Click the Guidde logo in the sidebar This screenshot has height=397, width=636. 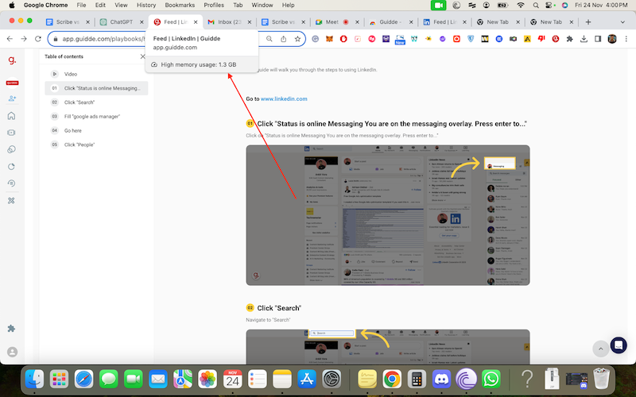point(12,61)
